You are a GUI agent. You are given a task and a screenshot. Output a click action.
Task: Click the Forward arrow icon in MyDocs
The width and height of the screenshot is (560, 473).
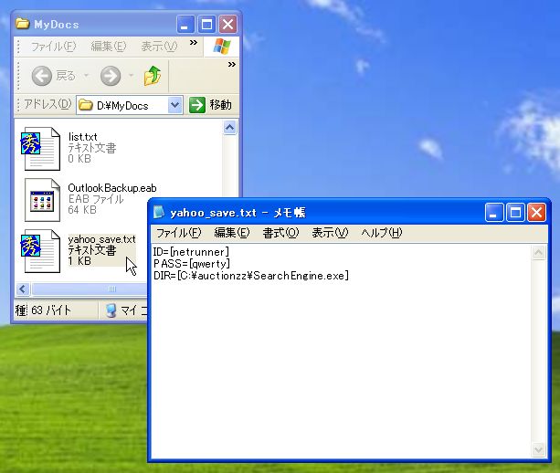111,76
